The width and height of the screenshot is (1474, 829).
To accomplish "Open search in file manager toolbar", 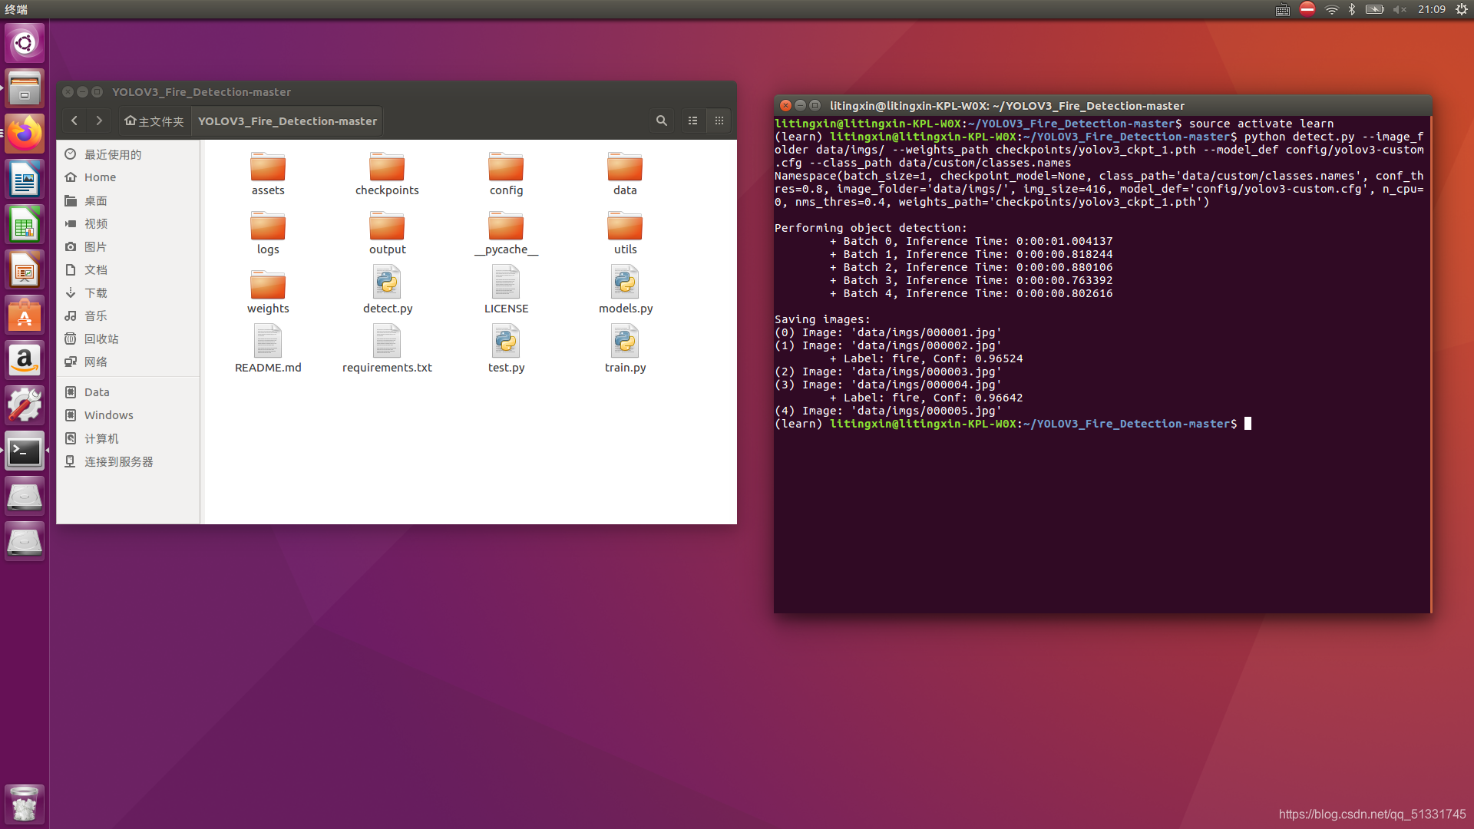I will (x=661, y=121).
